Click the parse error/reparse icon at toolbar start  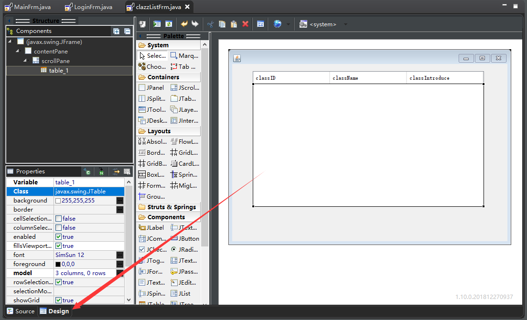pos(142,24)
